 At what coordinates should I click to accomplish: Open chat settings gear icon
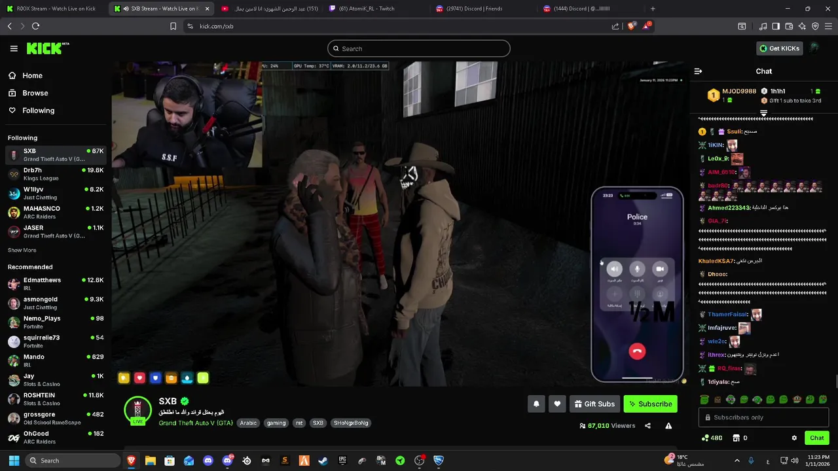click(x=794, y=438)
